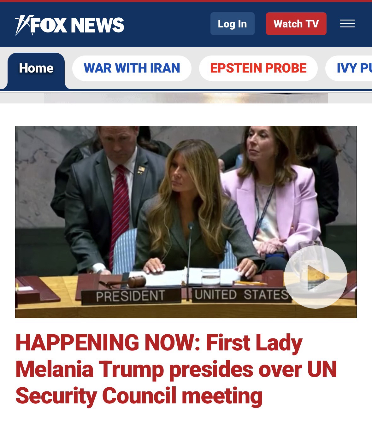Open Watch TV live stream

click(x=296, y=24)
